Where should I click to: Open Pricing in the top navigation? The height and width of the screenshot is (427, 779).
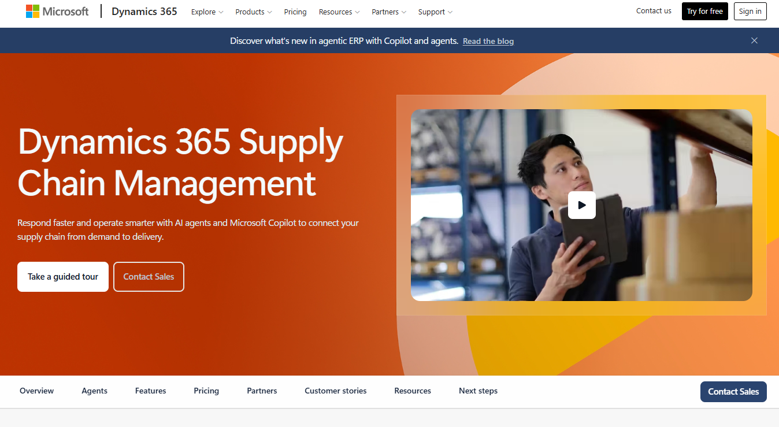[x=295, y=12]
